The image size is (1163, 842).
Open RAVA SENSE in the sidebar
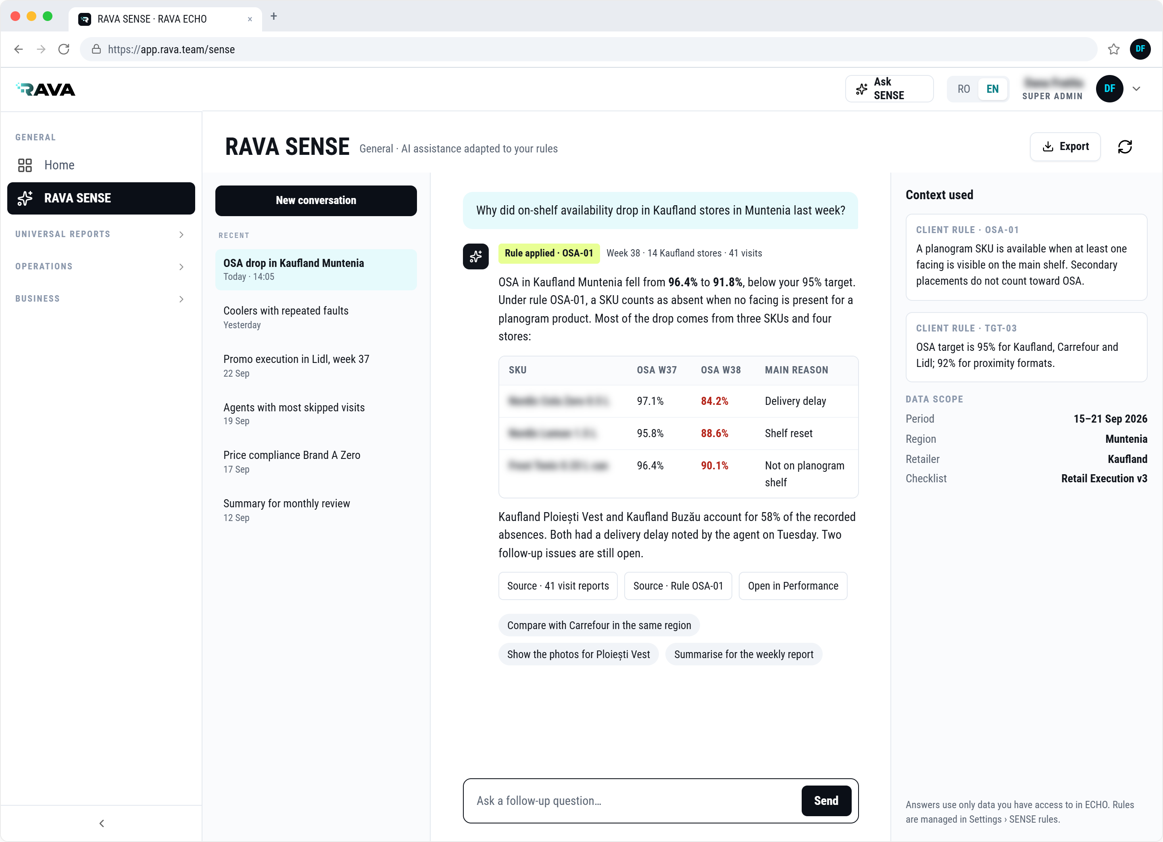pyautogui.click(x=101, y=198)
